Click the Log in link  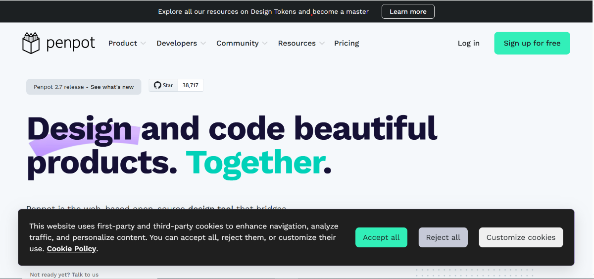click(469, 43)
